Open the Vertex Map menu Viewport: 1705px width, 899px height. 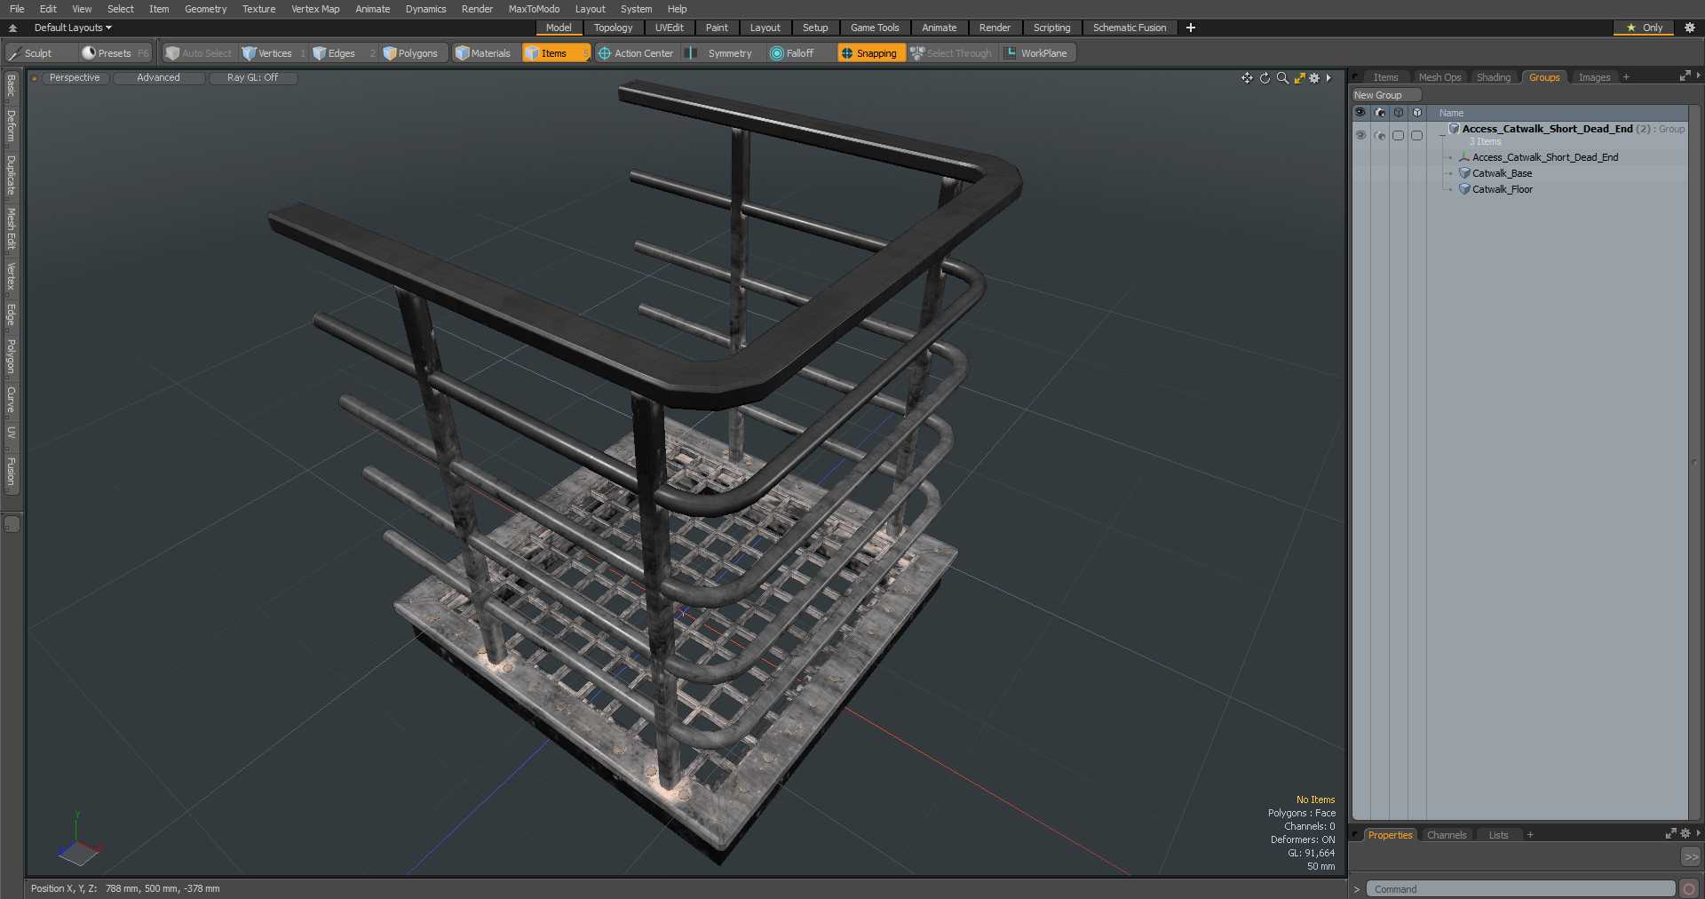point(315,9)
